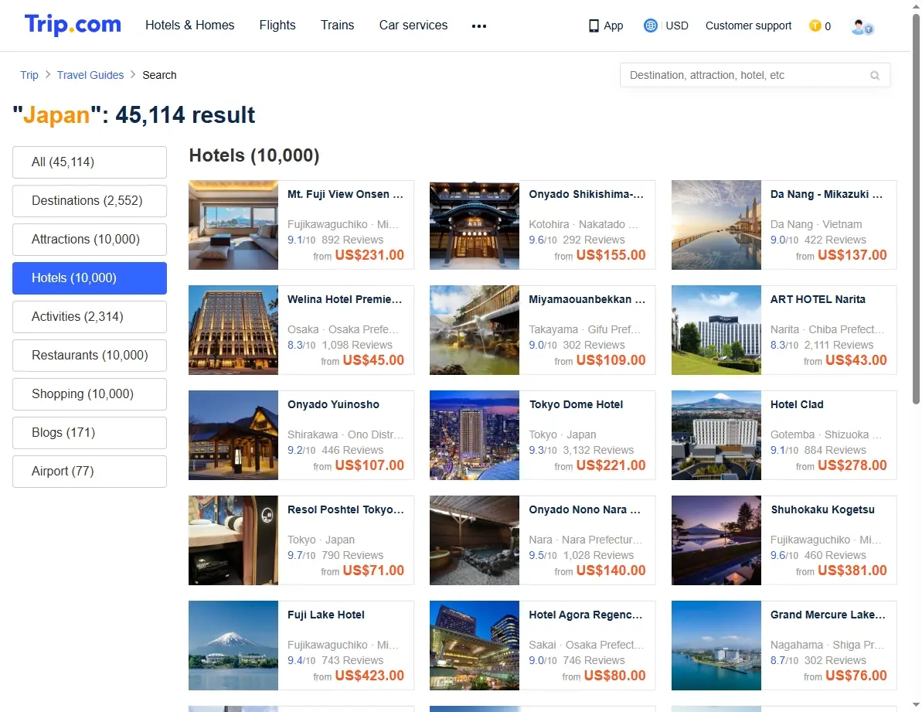This screenshot has width=922, height=712.
Task: Click the Trip Coins icon
Action: click(815, 26)
